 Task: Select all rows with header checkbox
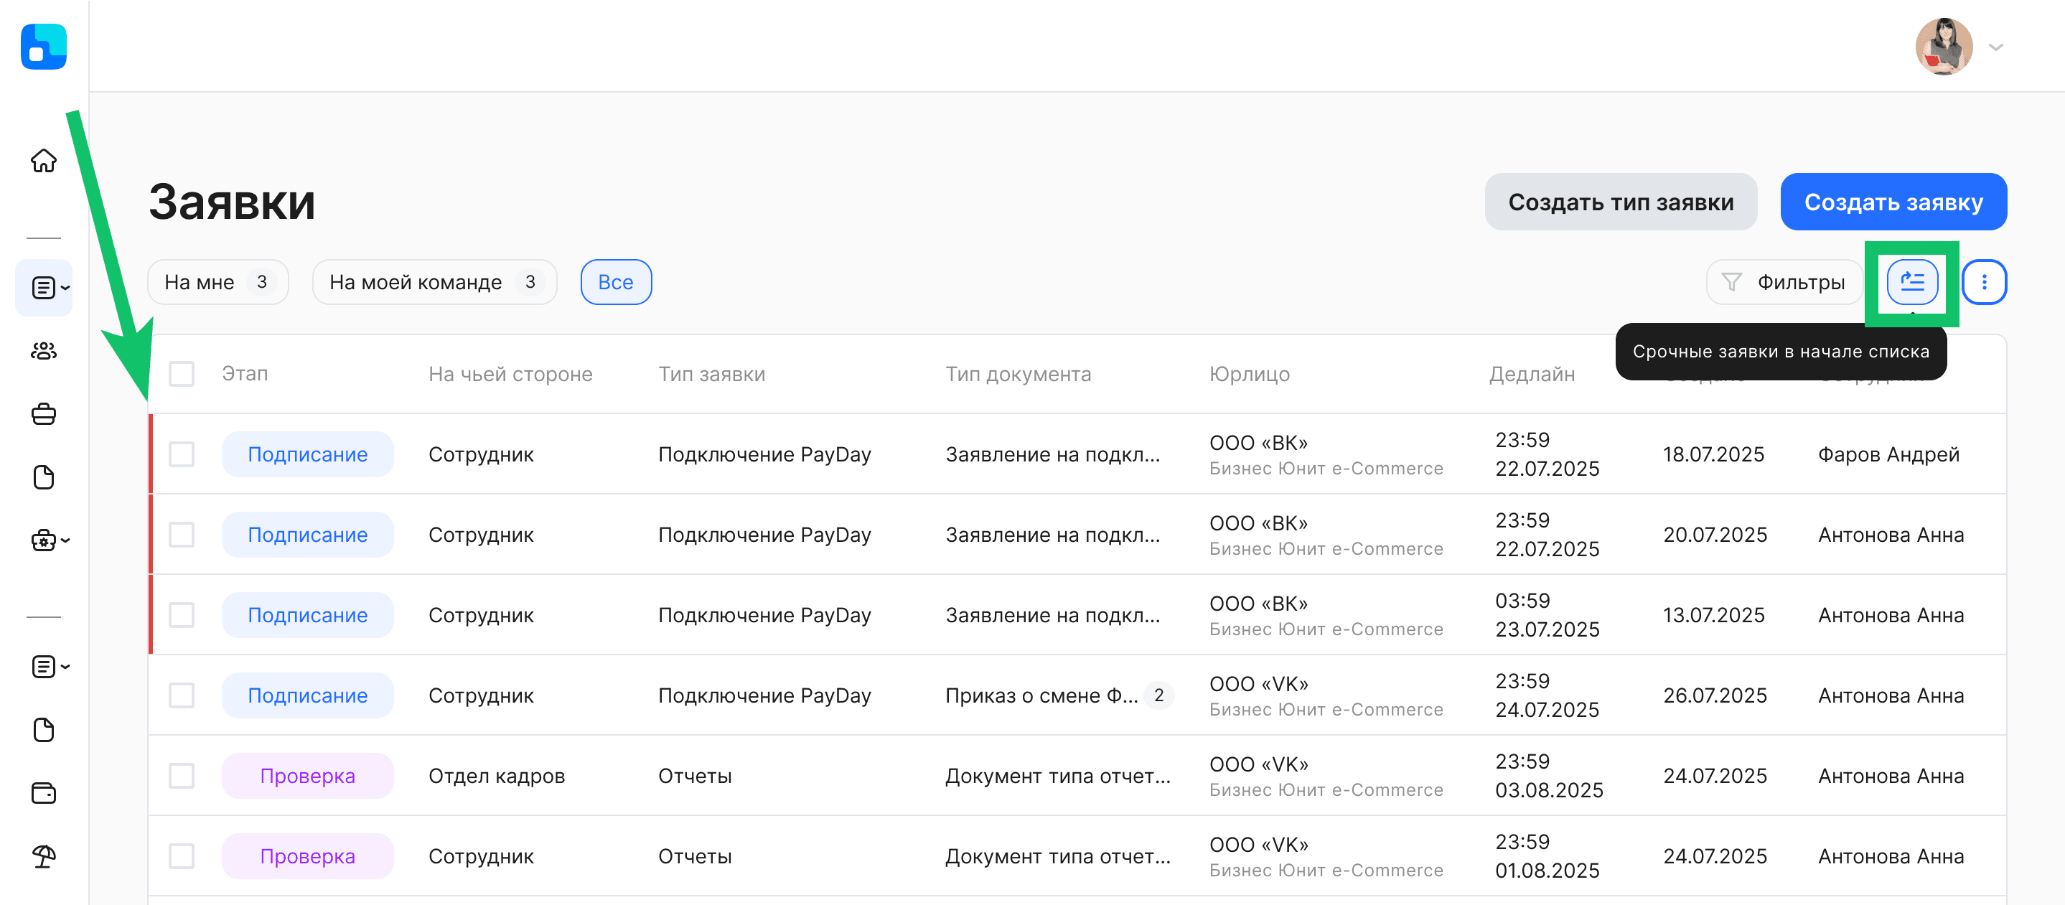(182, 373)
